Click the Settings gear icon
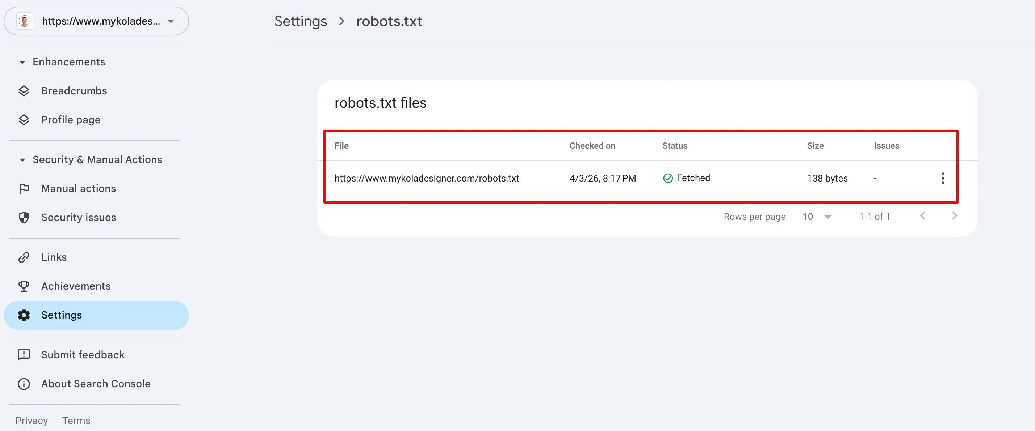Screen dimensions: 1035x431 pyautogui.click(x=24, y=315)
